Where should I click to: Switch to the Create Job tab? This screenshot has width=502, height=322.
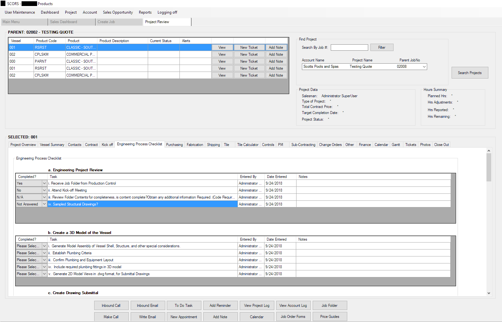pyautogui.click(x=119, y=22)
